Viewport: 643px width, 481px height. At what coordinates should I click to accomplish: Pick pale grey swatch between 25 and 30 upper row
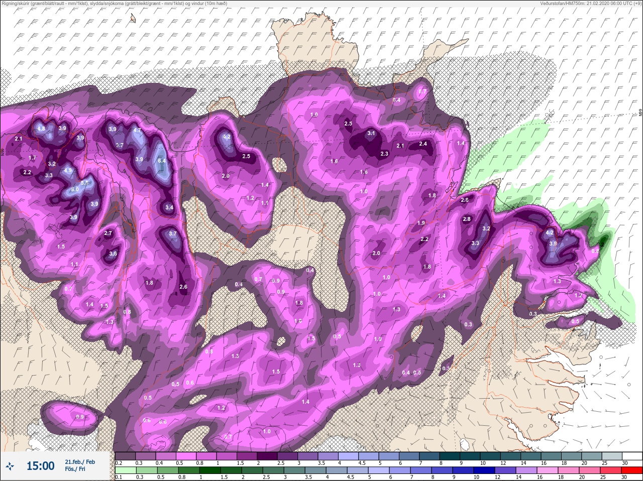tap(613, 455)
